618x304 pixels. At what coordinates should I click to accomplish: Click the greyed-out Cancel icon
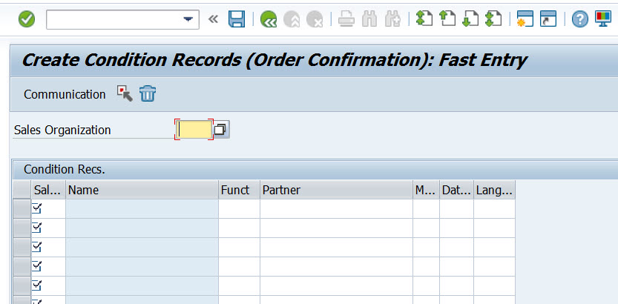pyautogui.click(x=315, y=19)
